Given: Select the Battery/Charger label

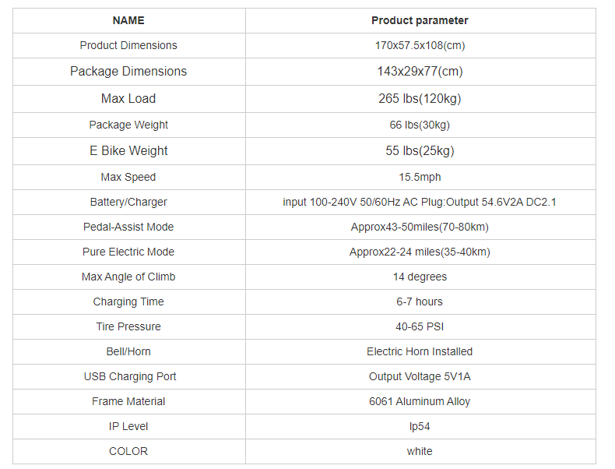Looking at the screenshot, I should point(128,202).
